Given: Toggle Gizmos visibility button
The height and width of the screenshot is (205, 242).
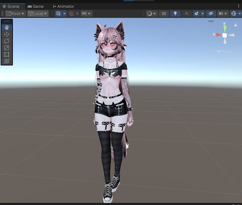Looking at the screenshot, I should pos(234,14).
